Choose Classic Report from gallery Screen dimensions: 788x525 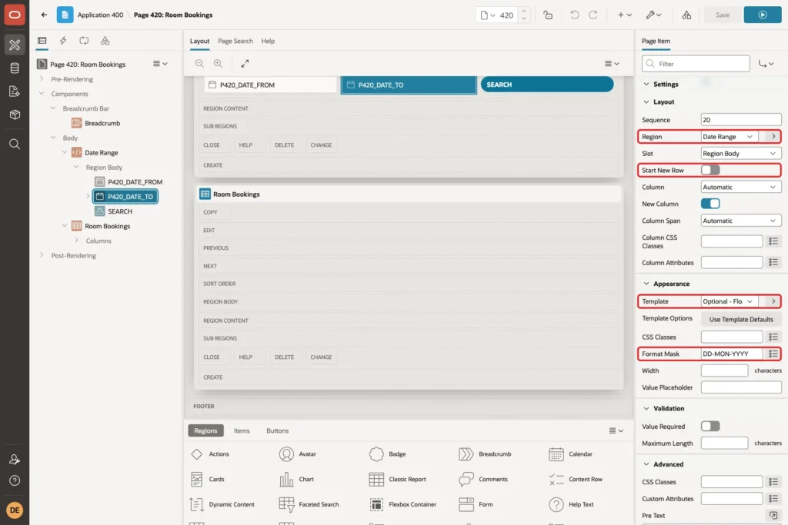coord(398,480)
